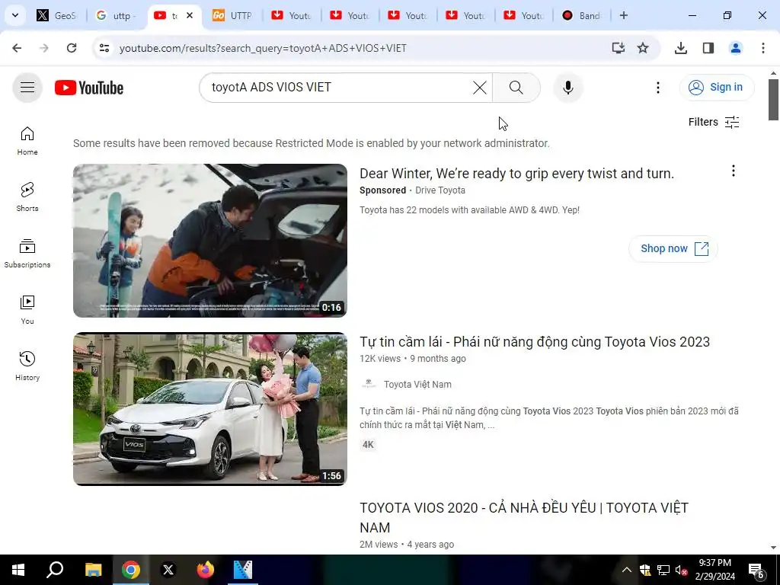Click the YouTube logo
Image resolution: width=780 pixels, height=585 pixels.
[89, 88]
